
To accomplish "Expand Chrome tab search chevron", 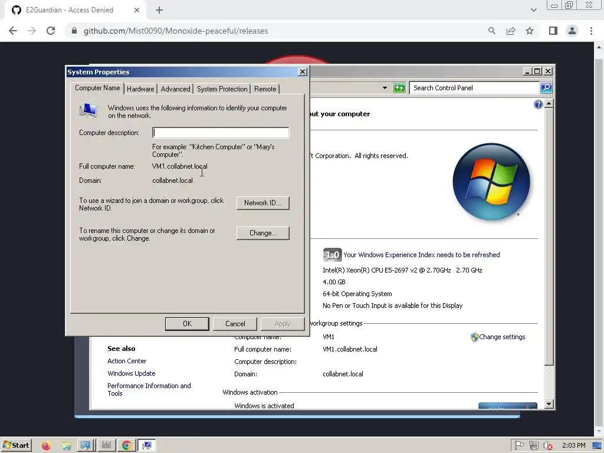I will point(533,10).
